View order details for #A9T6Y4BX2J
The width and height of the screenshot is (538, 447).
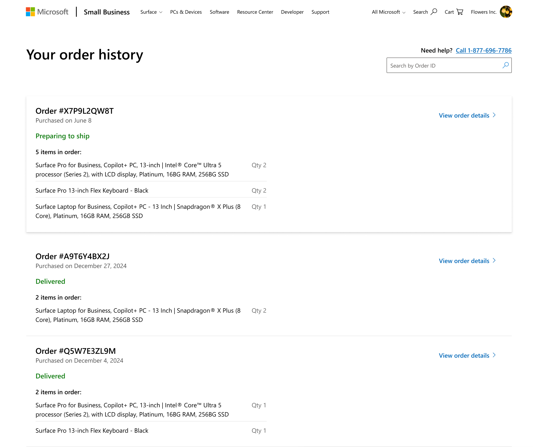pyautogui.click(x=464, y=261)
